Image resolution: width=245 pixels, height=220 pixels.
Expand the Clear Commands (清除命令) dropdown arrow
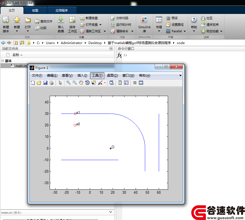[x=132, y=31]
